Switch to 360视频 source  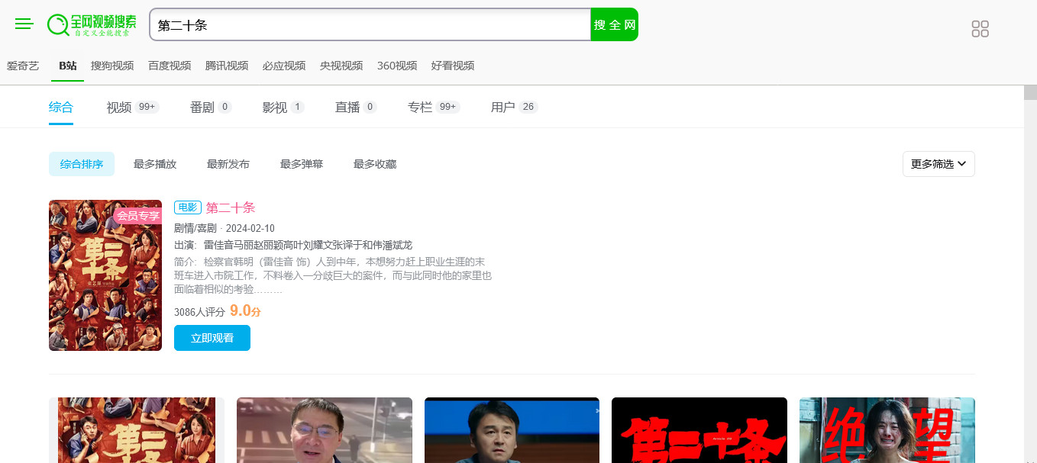[397, 66]
